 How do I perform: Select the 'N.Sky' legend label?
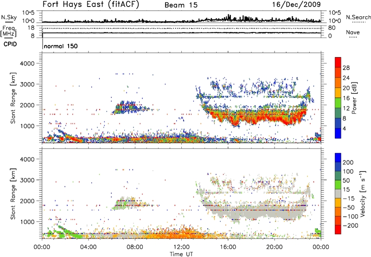(9, 17)
